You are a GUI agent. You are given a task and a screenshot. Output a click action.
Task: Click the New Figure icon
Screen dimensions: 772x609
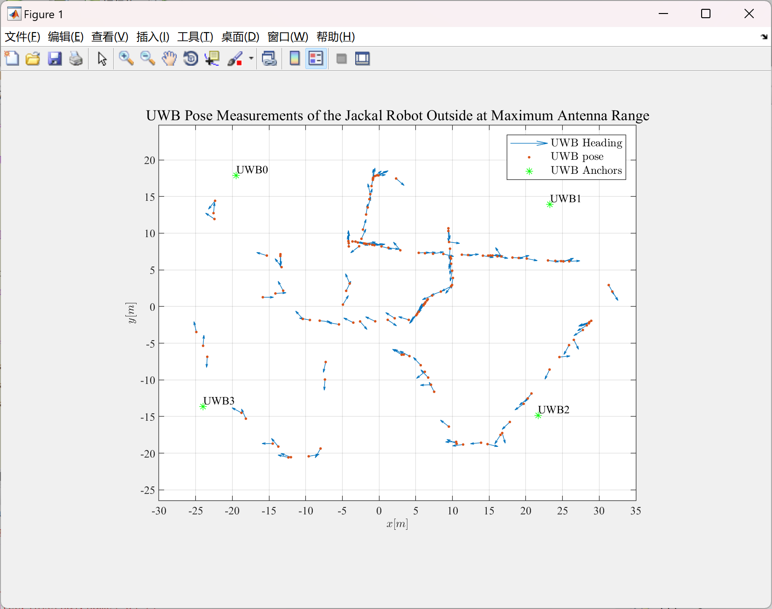[12, 59]
